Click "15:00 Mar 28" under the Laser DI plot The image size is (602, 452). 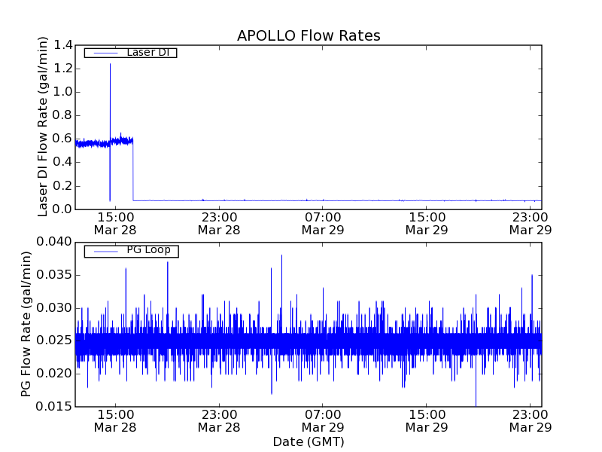pos(115,224)
